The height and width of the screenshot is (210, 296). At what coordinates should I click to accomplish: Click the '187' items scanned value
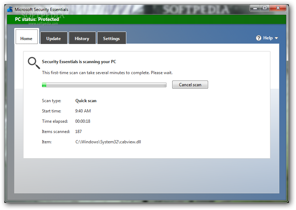(78, 132)
